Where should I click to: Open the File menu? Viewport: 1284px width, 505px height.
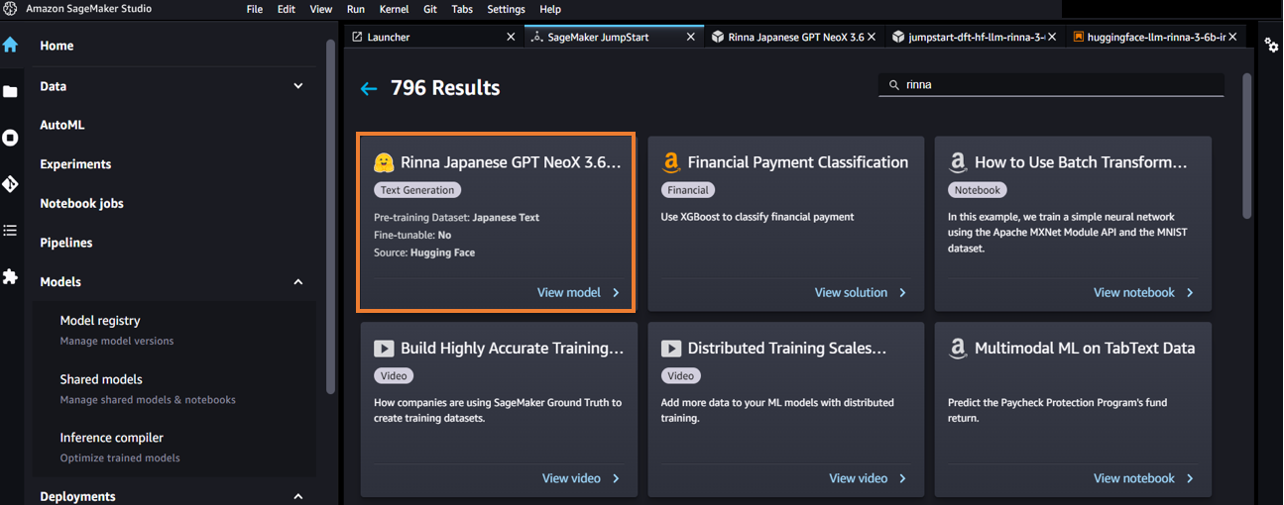tap(255, 9)
